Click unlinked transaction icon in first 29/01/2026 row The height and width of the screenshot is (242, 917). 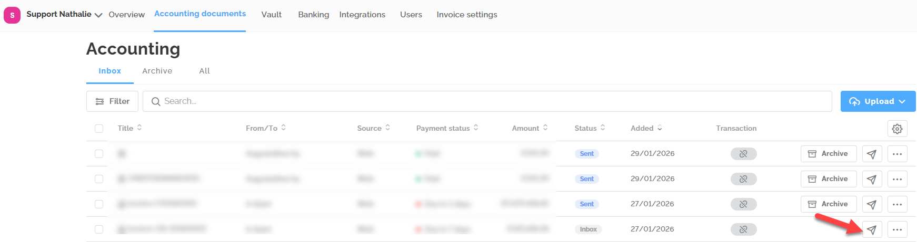point(743,154)
